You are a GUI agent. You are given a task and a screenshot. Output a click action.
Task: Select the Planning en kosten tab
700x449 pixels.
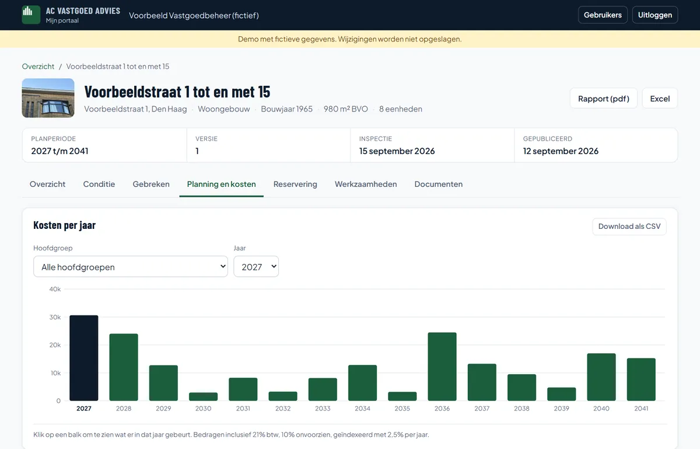222,184
